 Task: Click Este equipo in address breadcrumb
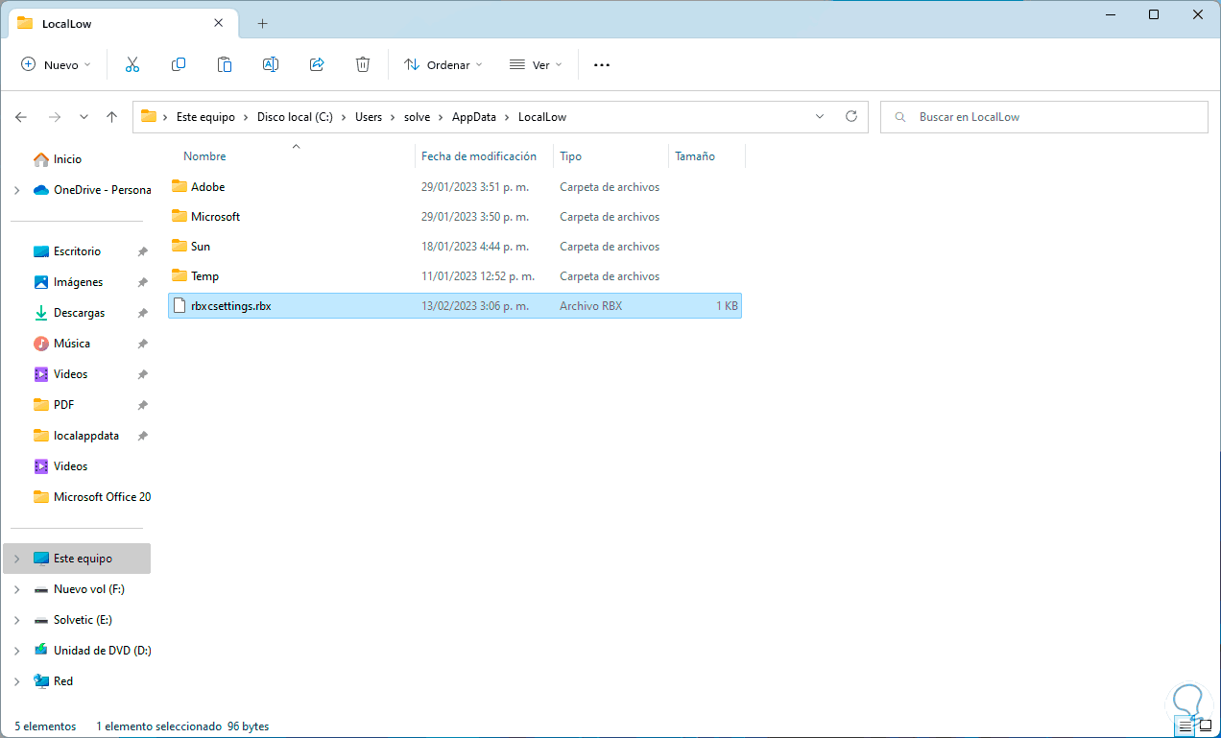[205, 117]
